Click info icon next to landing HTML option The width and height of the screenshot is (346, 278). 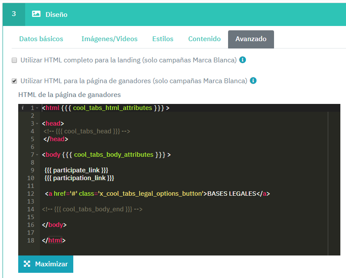pos(243,60)
